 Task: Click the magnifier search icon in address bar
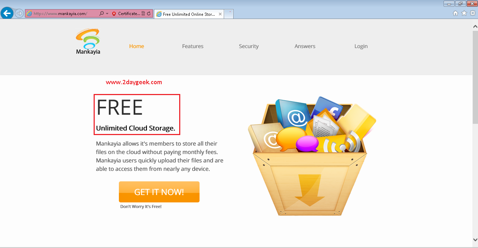102,14
